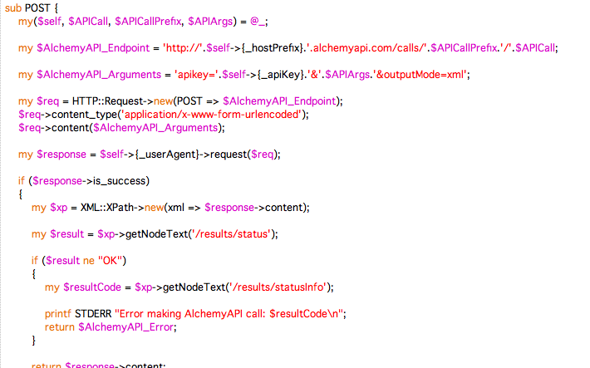Click '{_hostPrefix}' hash key
This screenshot has height=368, width=590.
point(272,48)
